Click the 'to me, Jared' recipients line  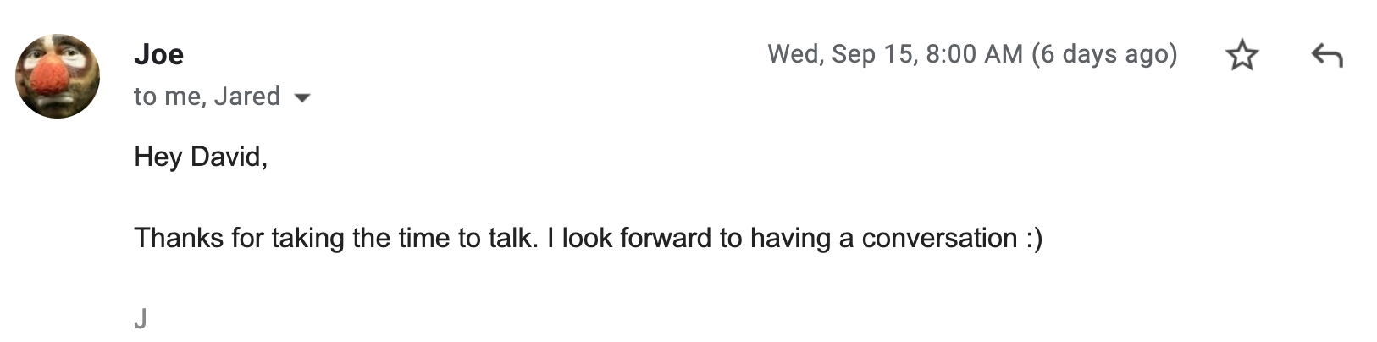pos(207,97)
